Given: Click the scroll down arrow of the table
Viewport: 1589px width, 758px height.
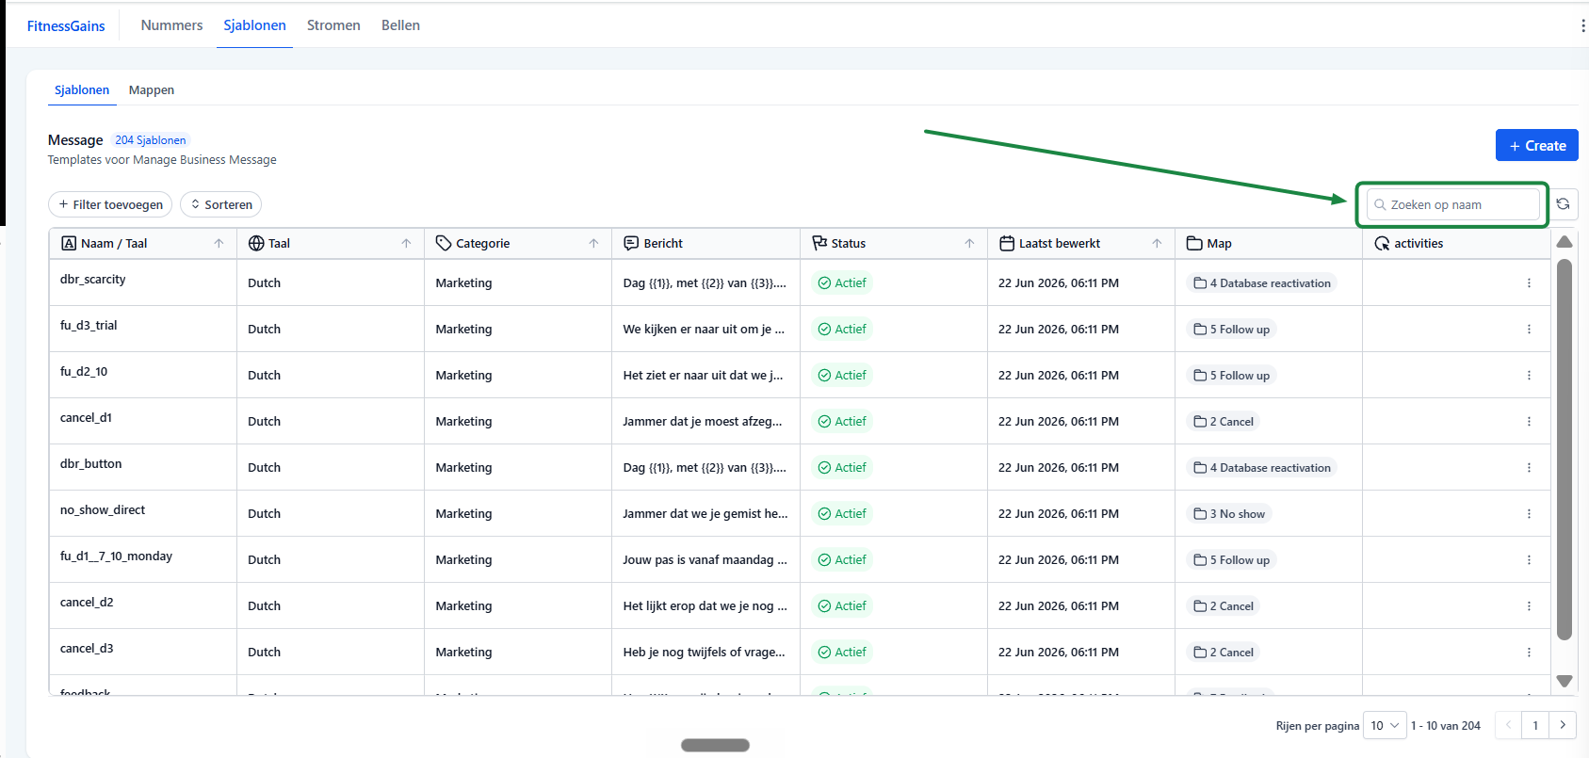Looking at the screenshot, I should coord(1565,681).
